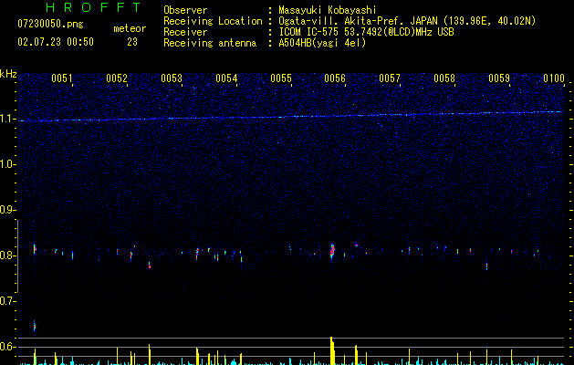
Task: Click the 0100 time marker
Action: (554, 78)
